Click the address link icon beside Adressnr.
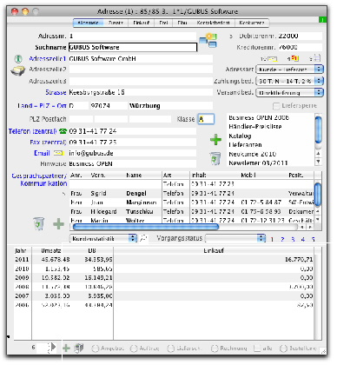Screen dimensions: 337x365 [x=208, y=41]
